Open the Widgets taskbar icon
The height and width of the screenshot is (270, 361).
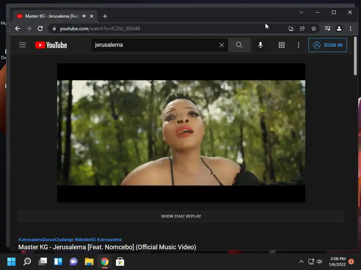tap(58, 262)
